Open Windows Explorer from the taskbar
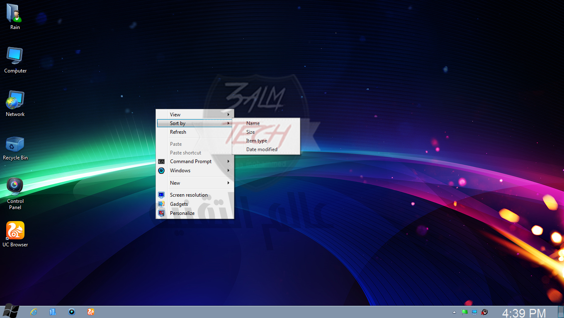The width and height of the screenshot is (564, 318). pos(53,312)
